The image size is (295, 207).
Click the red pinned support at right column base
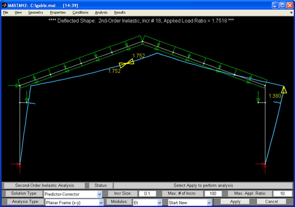[265, 164]
